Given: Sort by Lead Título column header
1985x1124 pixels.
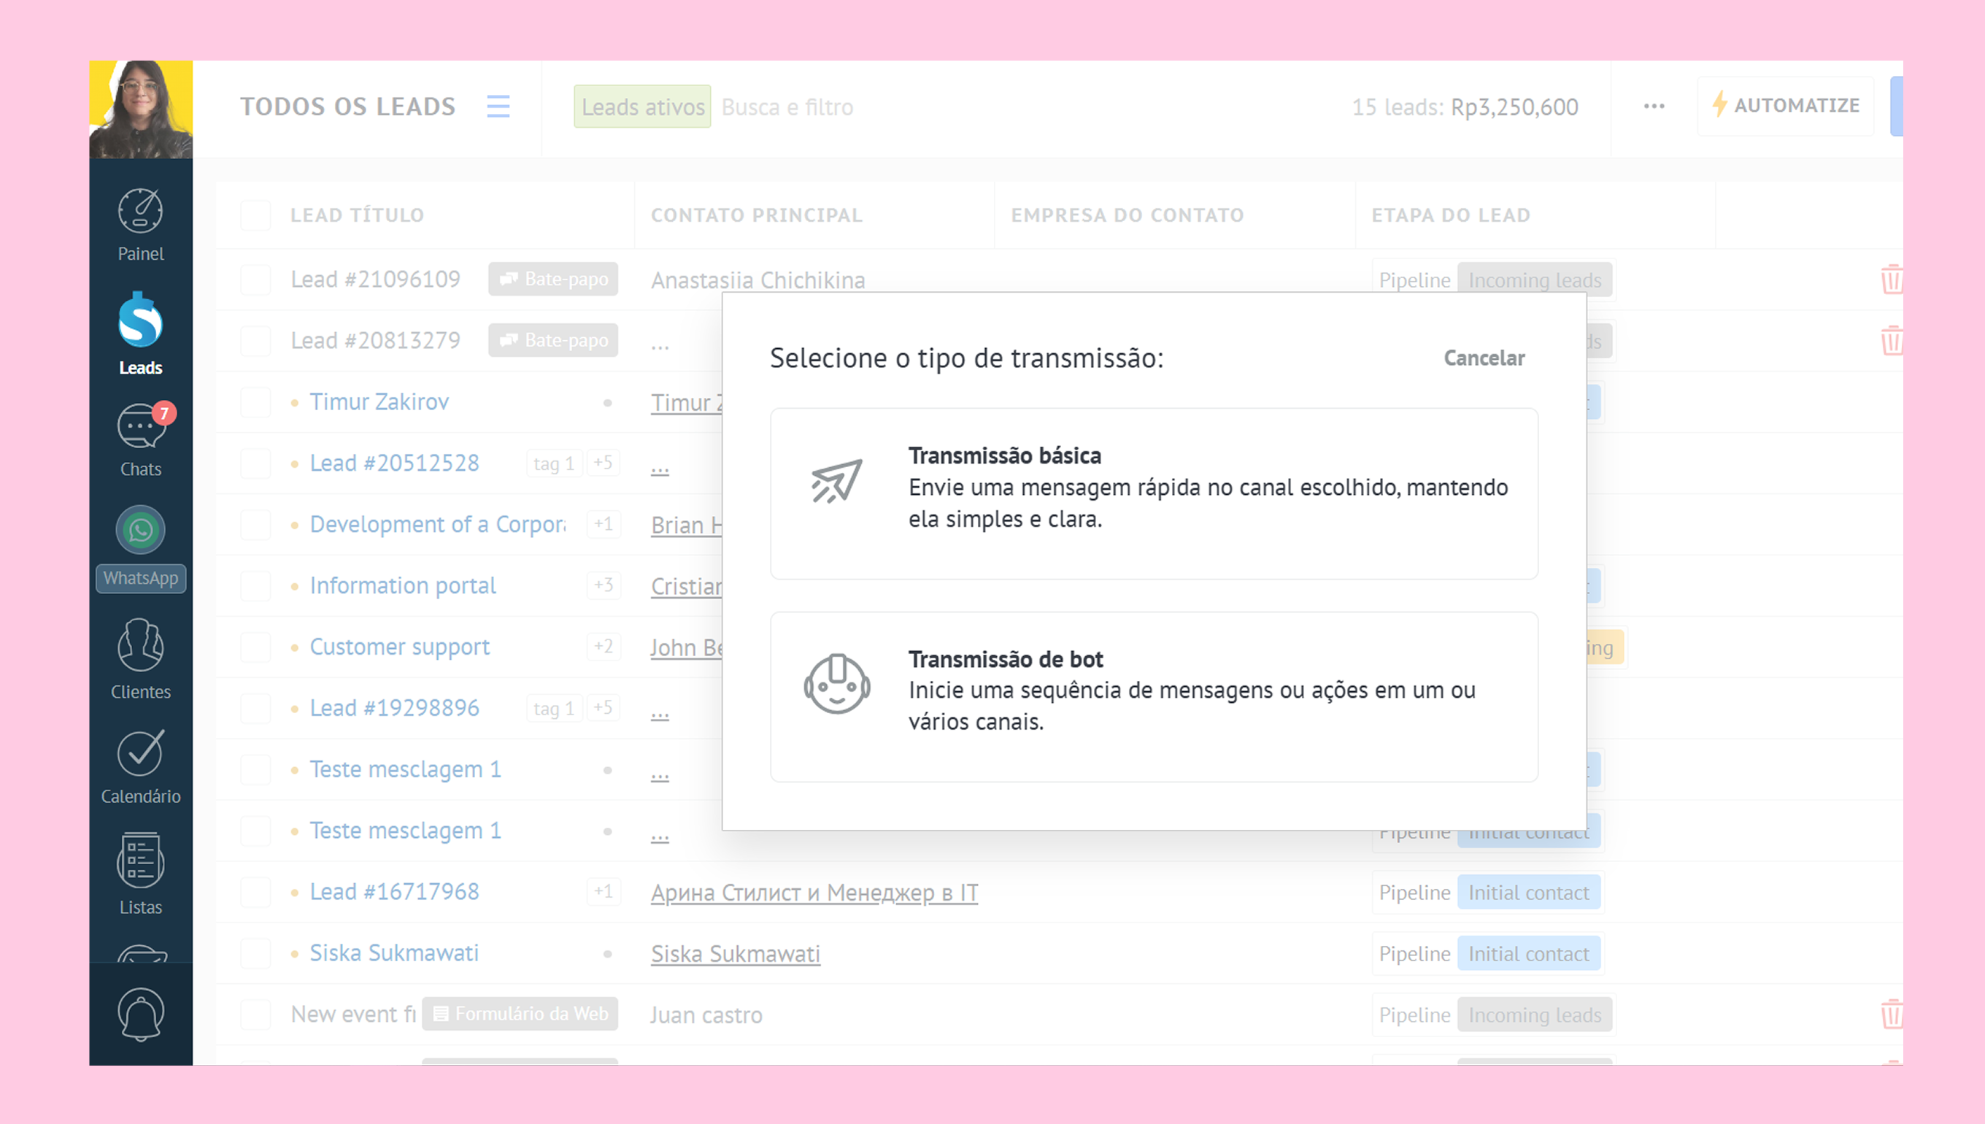Looking at the screenshot, I should coord(357,215).
